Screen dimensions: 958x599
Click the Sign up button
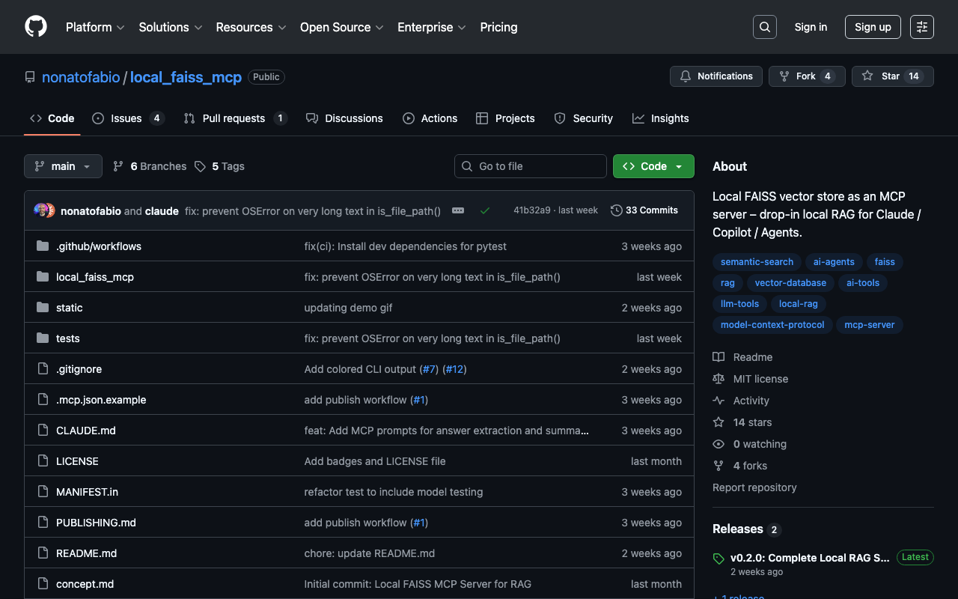coord(873,27)
